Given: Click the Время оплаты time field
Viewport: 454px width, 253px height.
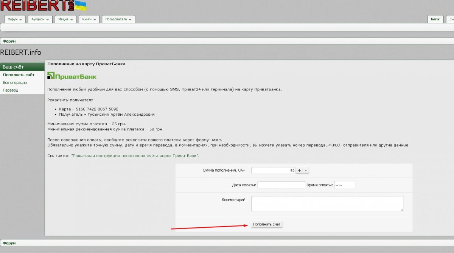Looking at the screenshot, I should pos(344,185).
